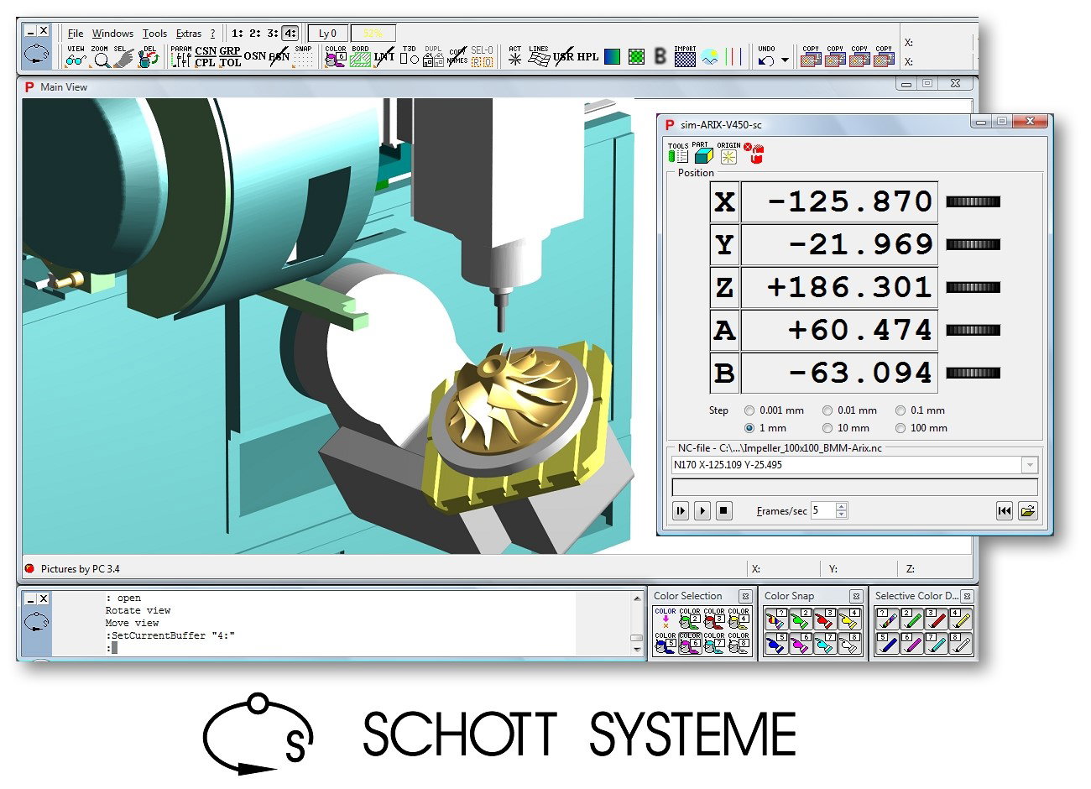
Task: Select Step 0.01 mm radio button
Action: tap(827, 410)
